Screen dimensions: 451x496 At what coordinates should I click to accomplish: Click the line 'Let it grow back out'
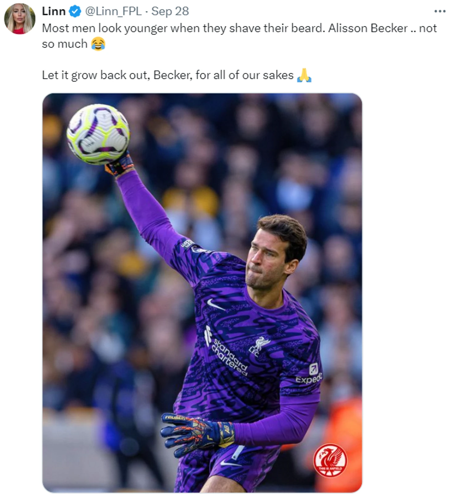pyautogui.click(x=176, y=75)
